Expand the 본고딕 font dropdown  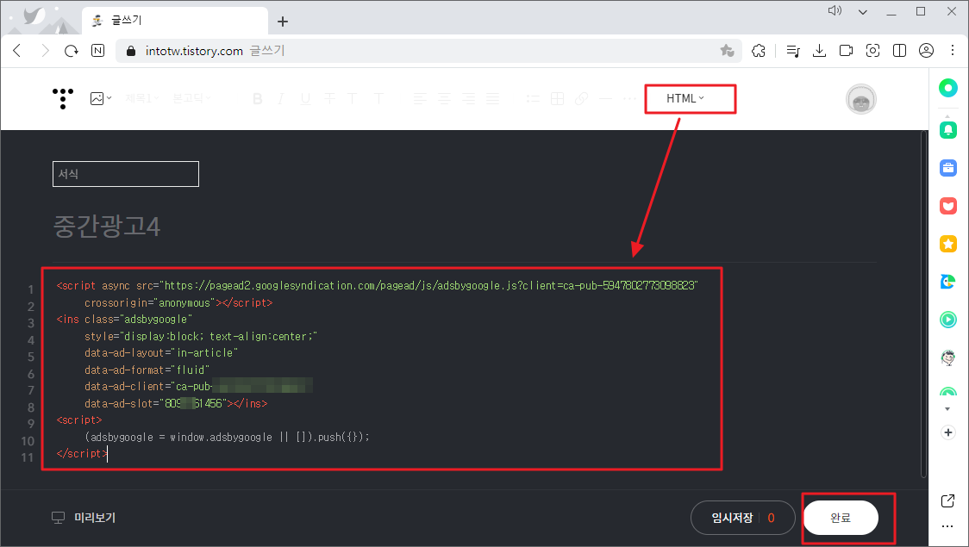pyautogui.click(x=191, y=98)
